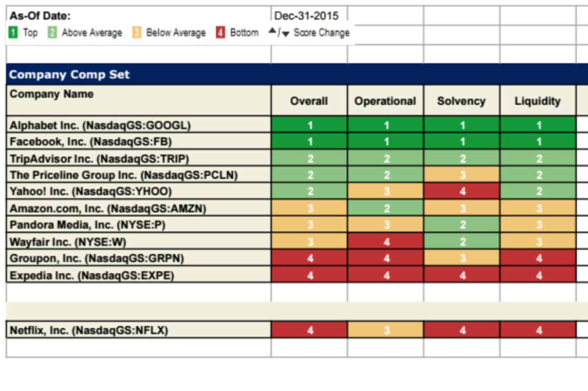Click Priceline's orange Solvency score 3
This screenshot has height=391, width=588.
(462, 175)
